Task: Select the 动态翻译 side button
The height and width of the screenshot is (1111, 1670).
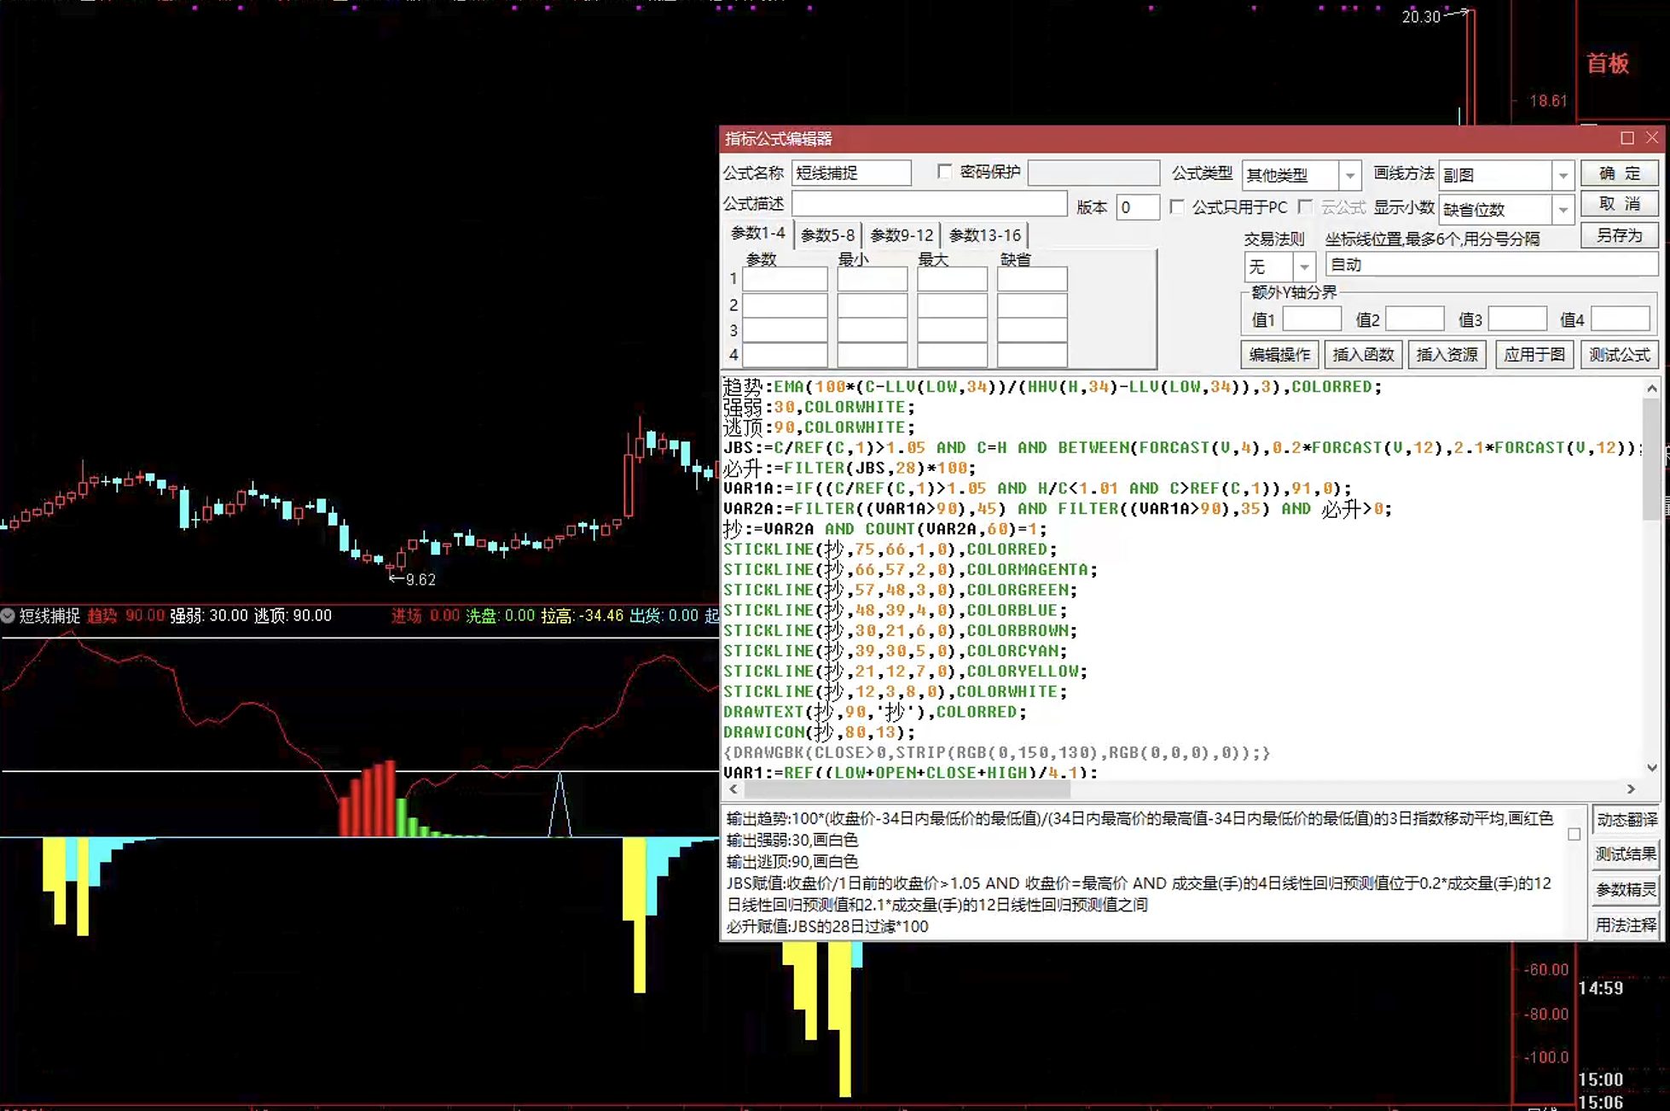Action: 1626,819
